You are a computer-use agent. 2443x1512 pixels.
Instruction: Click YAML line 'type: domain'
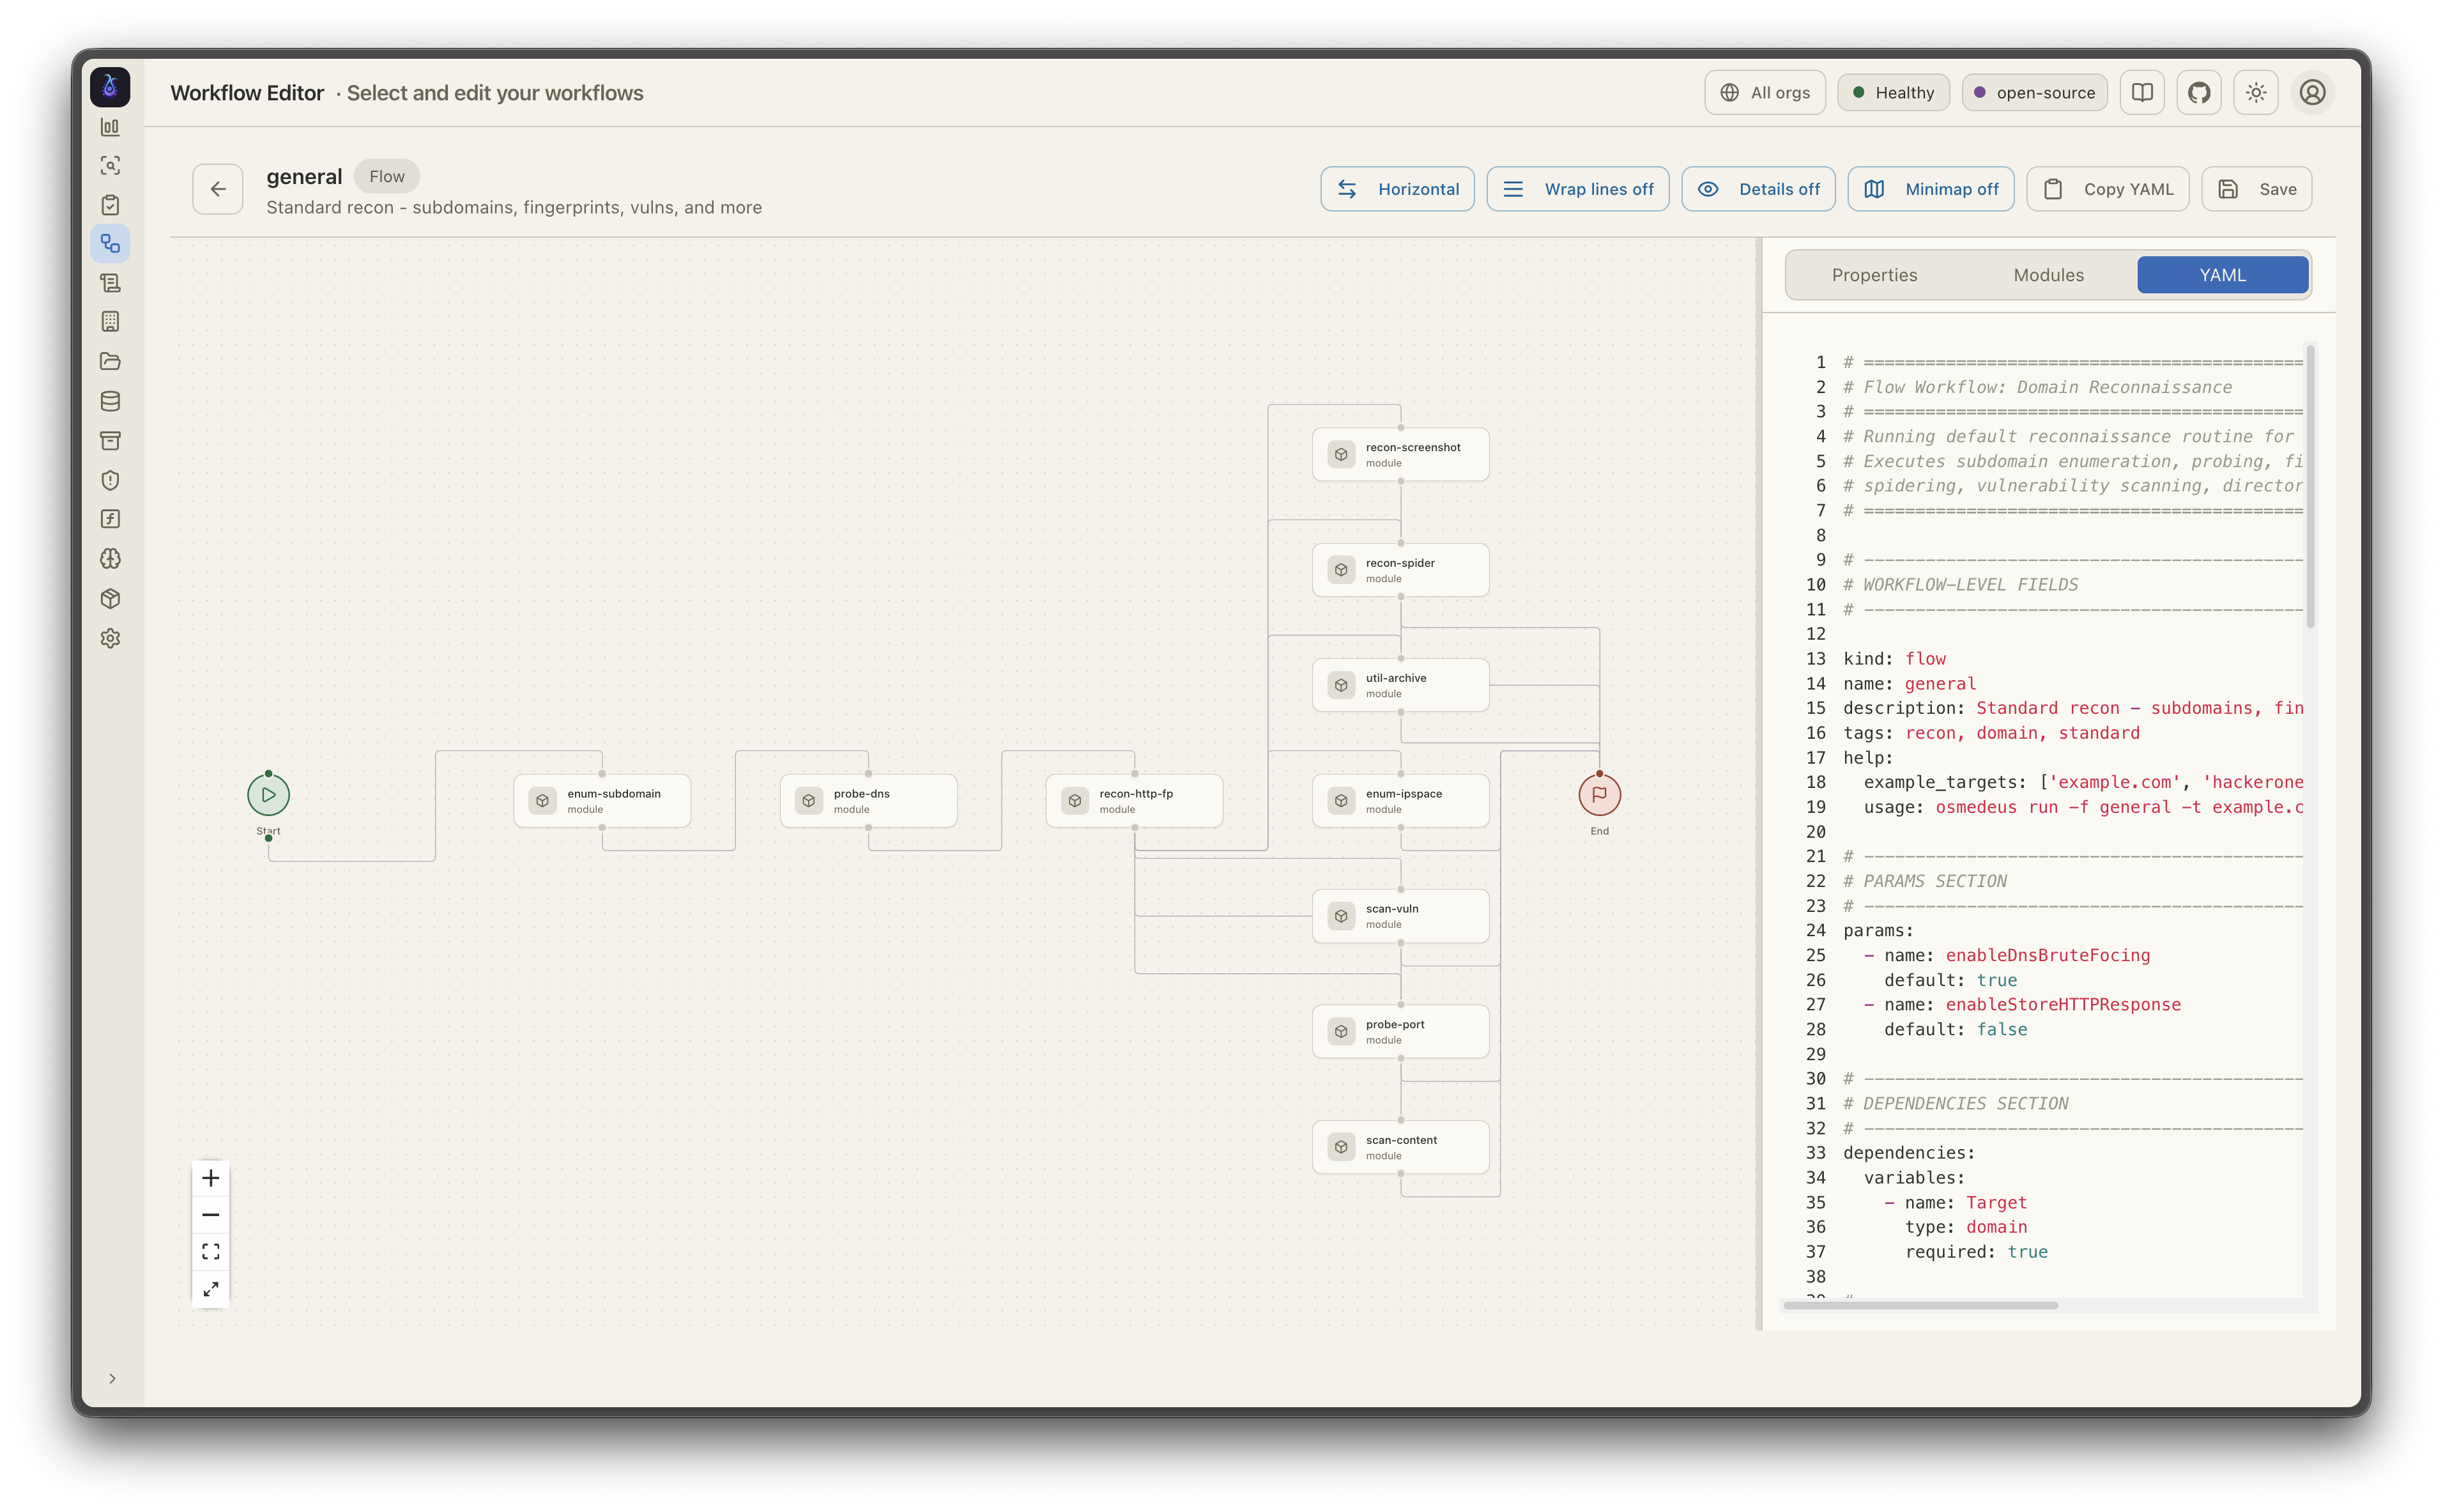point(1965,1227)
